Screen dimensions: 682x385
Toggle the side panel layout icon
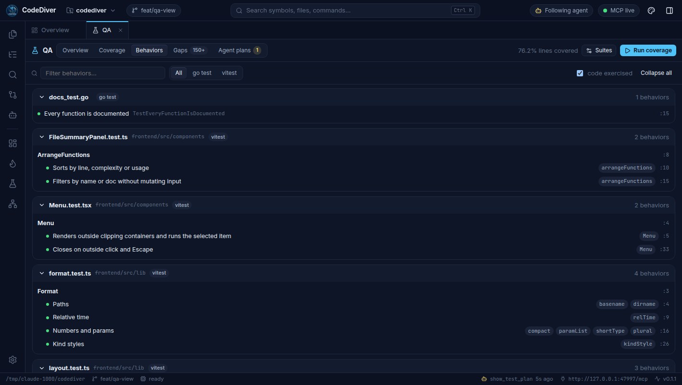(x=670, y=11)
